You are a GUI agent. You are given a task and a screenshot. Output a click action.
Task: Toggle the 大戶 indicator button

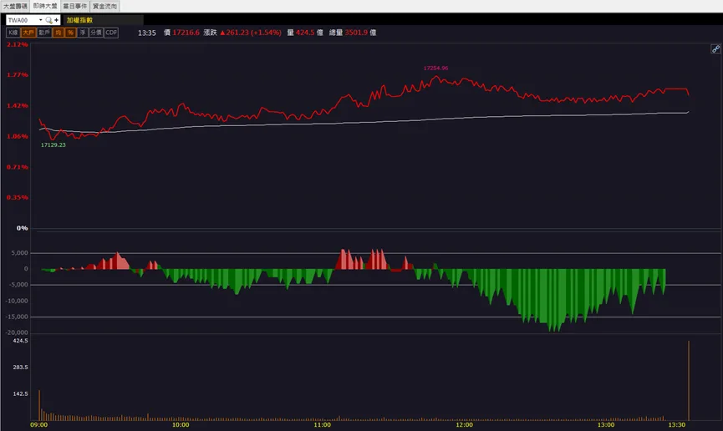tap(28, 33)
